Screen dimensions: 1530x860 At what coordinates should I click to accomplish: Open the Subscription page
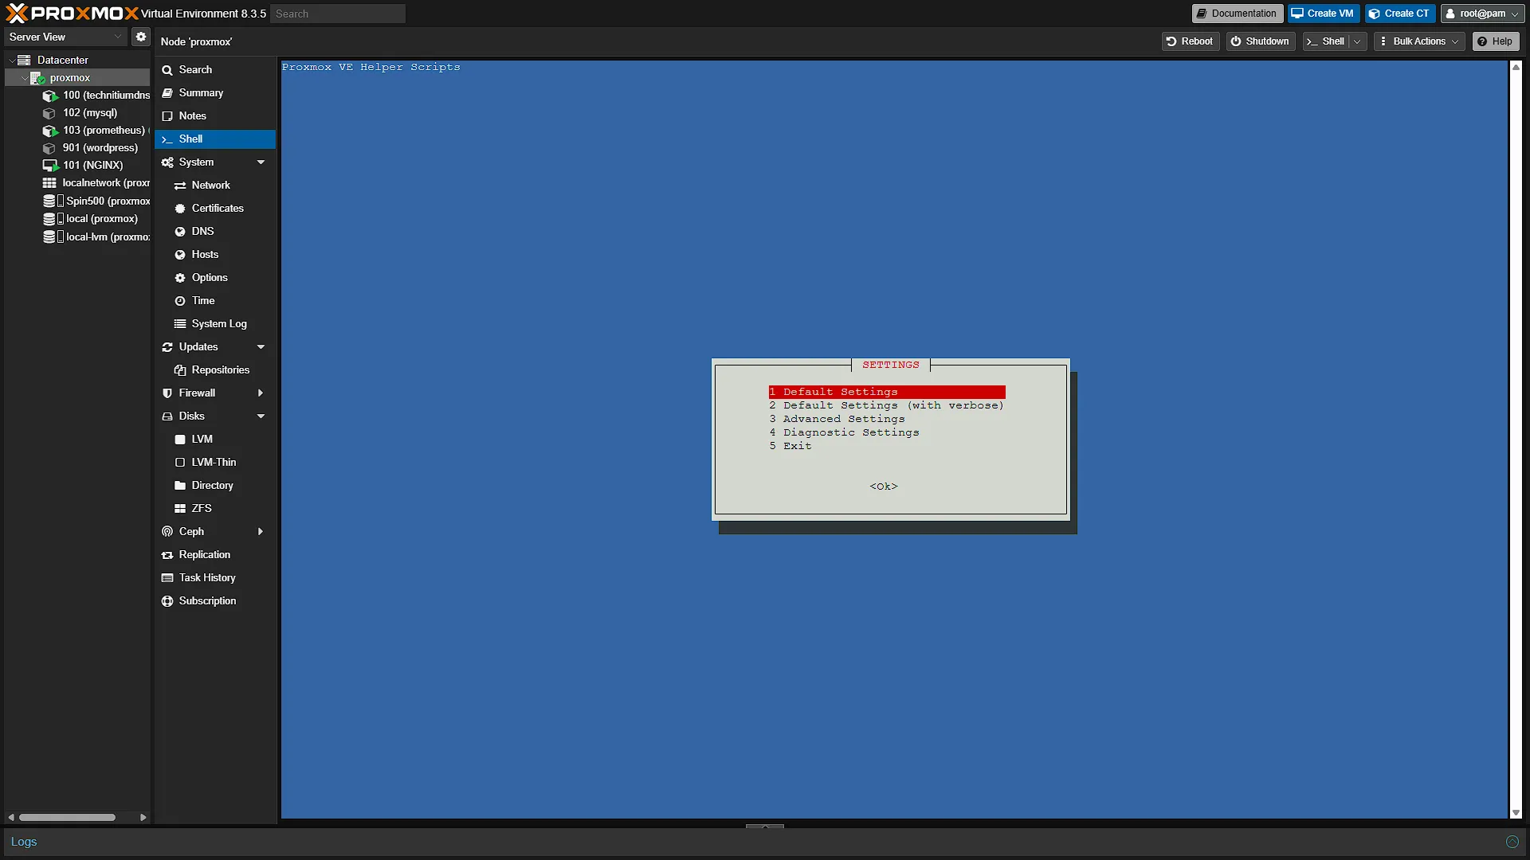coord(215,600)
